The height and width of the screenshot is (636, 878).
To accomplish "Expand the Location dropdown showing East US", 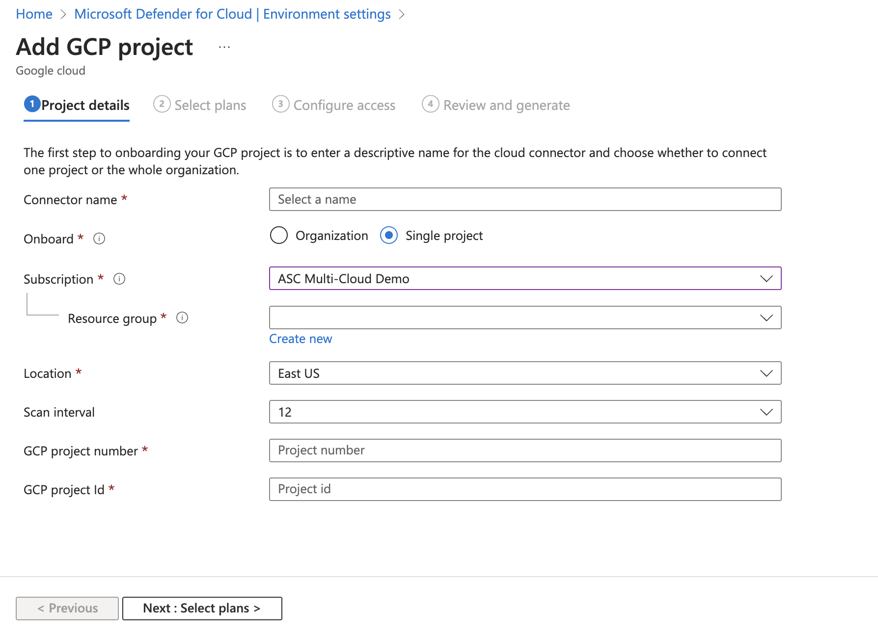I will click(525, 373).
